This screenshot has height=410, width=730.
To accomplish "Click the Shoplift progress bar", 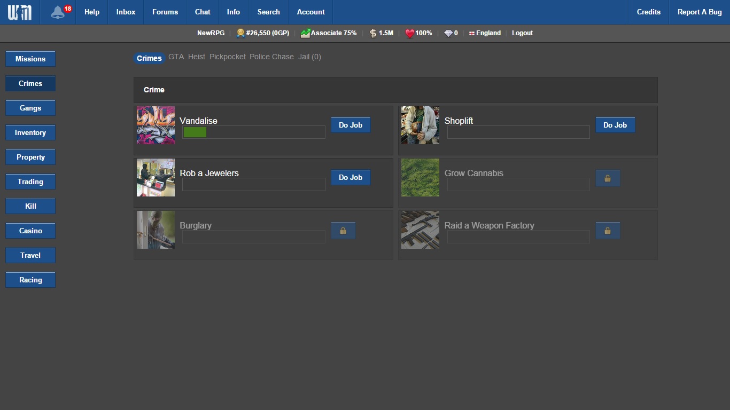I will 518,132.
